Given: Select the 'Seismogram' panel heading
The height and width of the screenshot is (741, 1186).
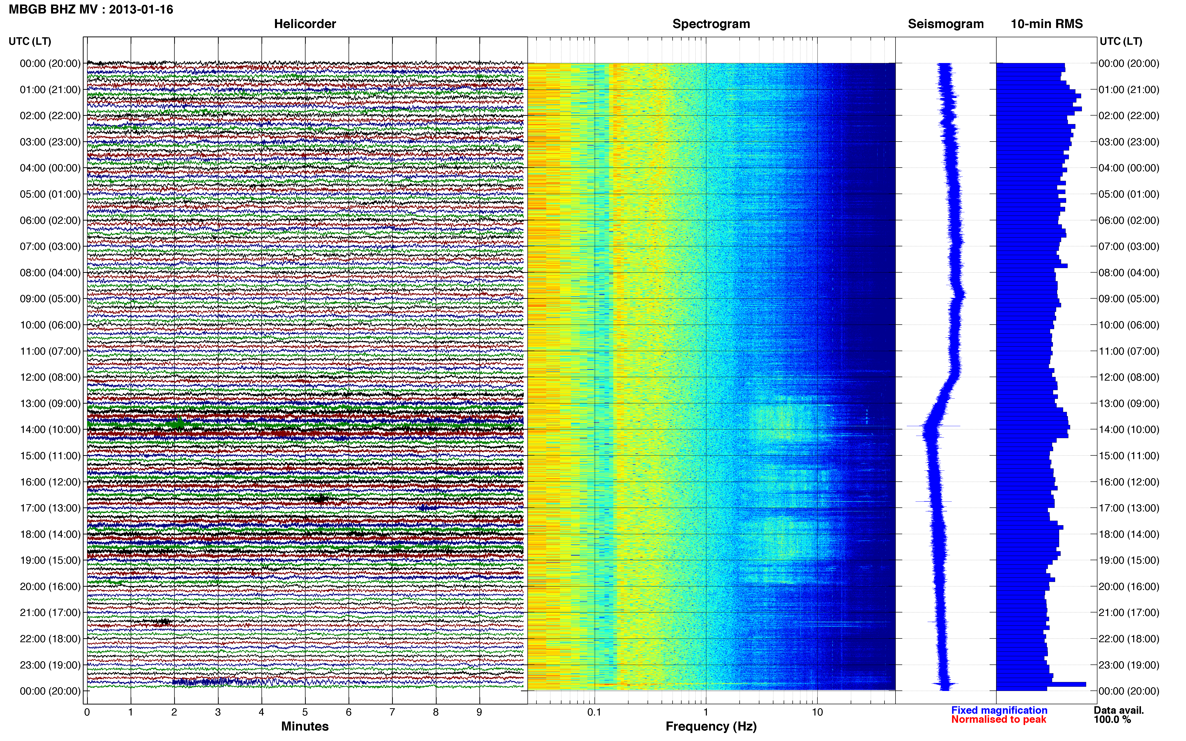Looking at the screenshot, I should (x=945, y=24).
